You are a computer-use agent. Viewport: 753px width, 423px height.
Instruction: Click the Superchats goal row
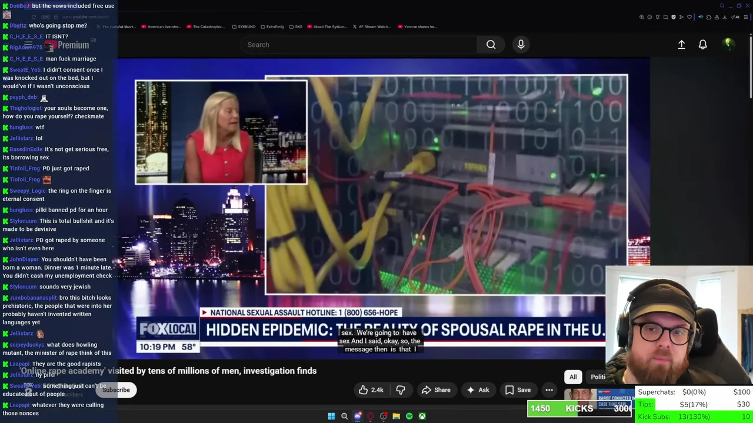[694, 392]
